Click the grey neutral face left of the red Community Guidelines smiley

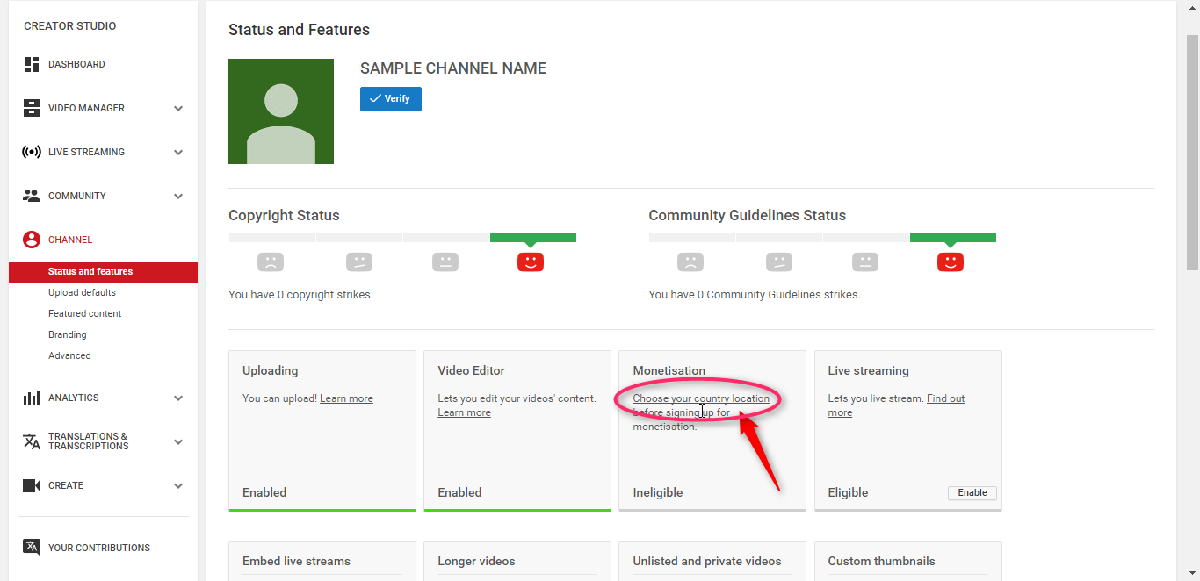coord(865,262)
